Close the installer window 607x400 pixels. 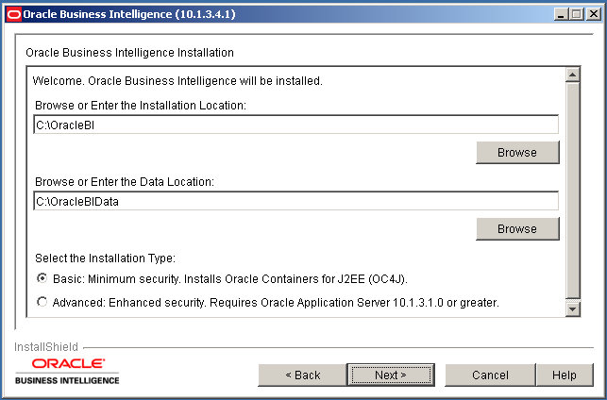click(x=592, y=14)
